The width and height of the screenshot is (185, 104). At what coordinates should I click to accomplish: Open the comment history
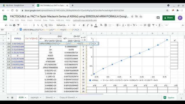pyautogui.click(x=158, y=18)
